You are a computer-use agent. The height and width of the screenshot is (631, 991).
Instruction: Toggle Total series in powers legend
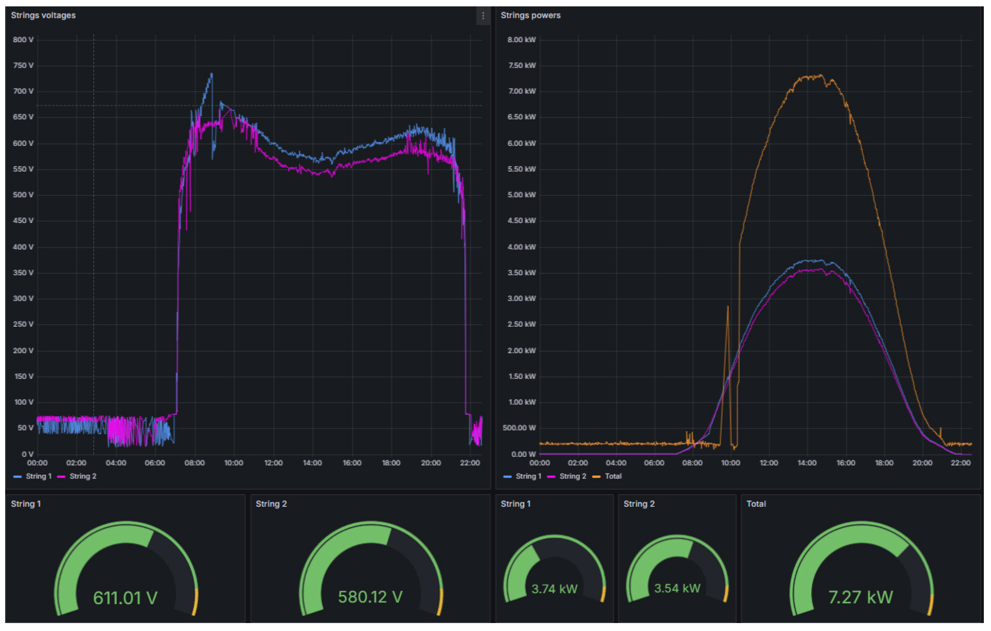[613, 476]
